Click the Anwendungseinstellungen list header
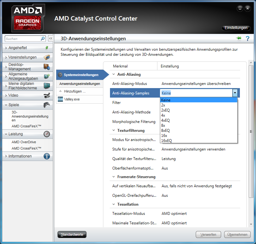Viewport: 256px width, 244px height. [x=80, y=84]
